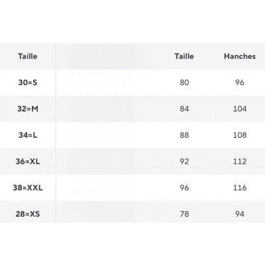
Task: Click hips value 94 in XS row
Action: (240, 214)
